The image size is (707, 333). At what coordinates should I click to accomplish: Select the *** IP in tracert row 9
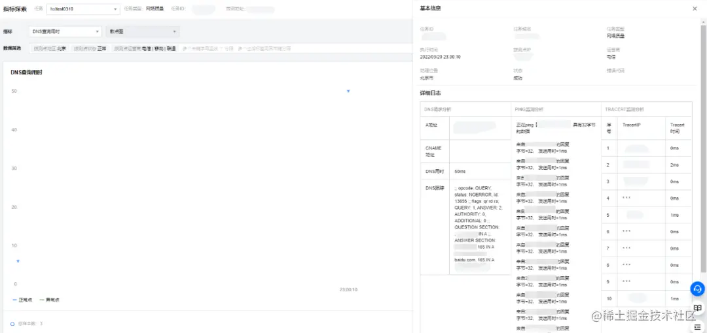click(x=626, y=281)
